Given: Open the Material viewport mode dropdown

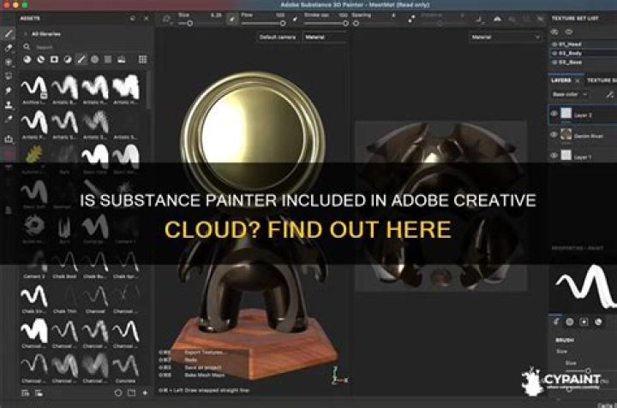Looking at the screenshot, I should pos(325,38).
